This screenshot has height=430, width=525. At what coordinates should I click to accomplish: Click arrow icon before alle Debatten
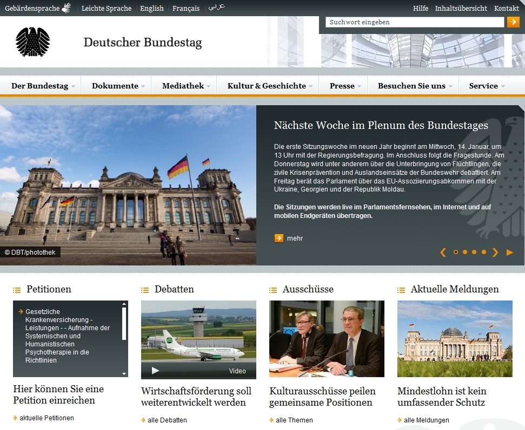[143, 420]
